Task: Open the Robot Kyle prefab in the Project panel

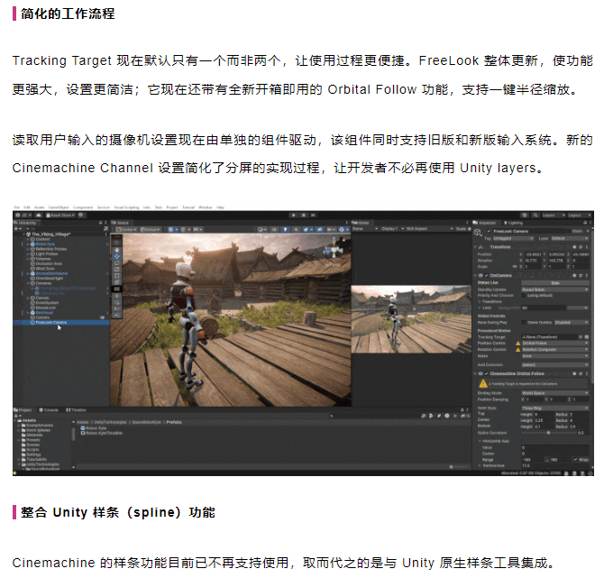Action: click(x=96, y=428)
